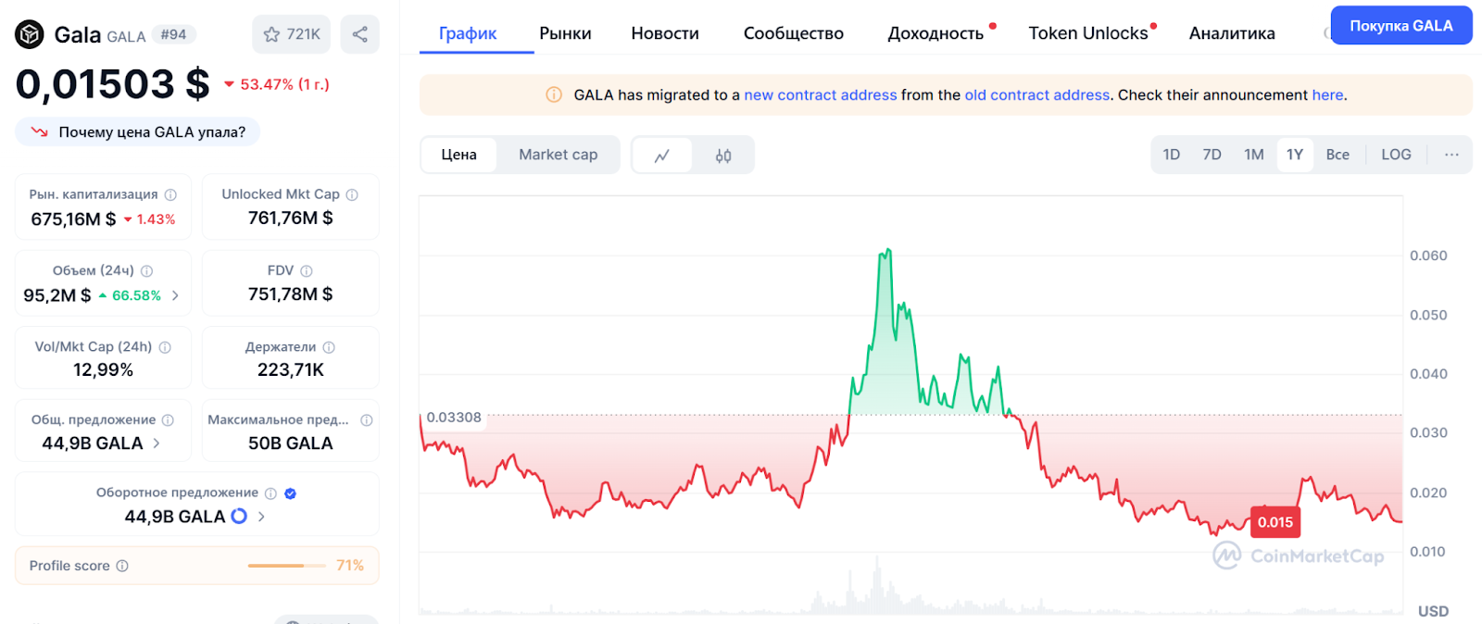Show info icon next to Объем (24ч)
Image resolution: width=1482 pixels, height=624 pixels.
(x=146, y=270)
